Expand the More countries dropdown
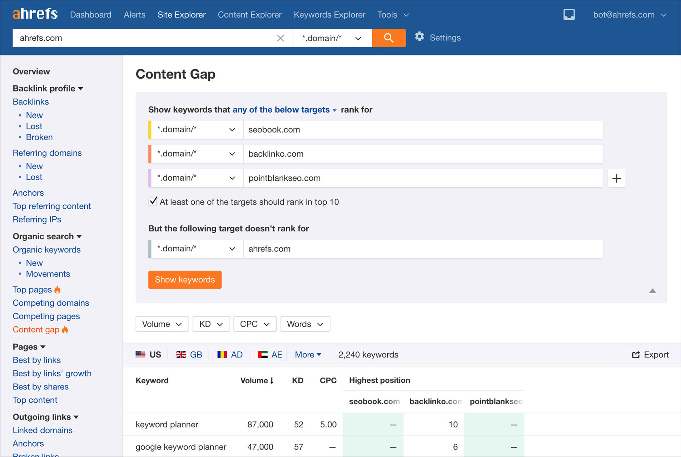The image size is (681, 457). tap(307, 354)
